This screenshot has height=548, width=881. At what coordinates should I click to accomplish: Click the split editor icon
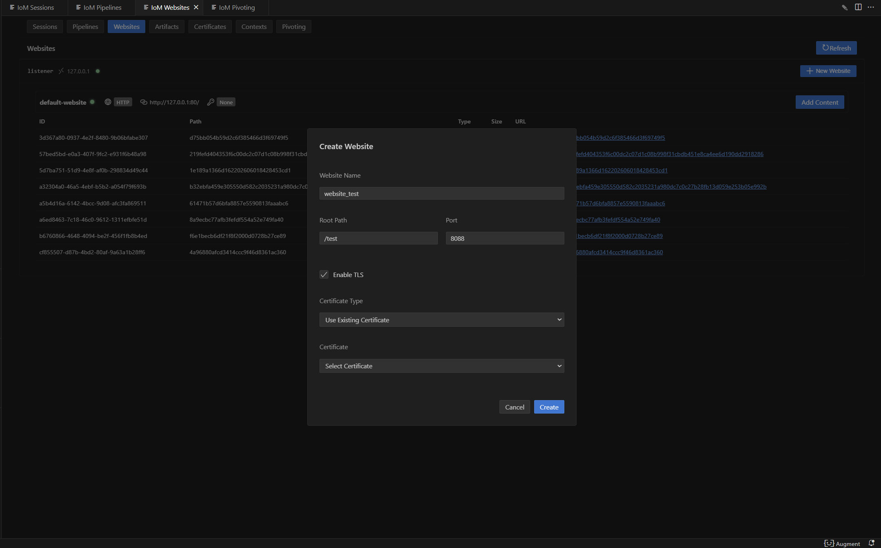(858, 7)
